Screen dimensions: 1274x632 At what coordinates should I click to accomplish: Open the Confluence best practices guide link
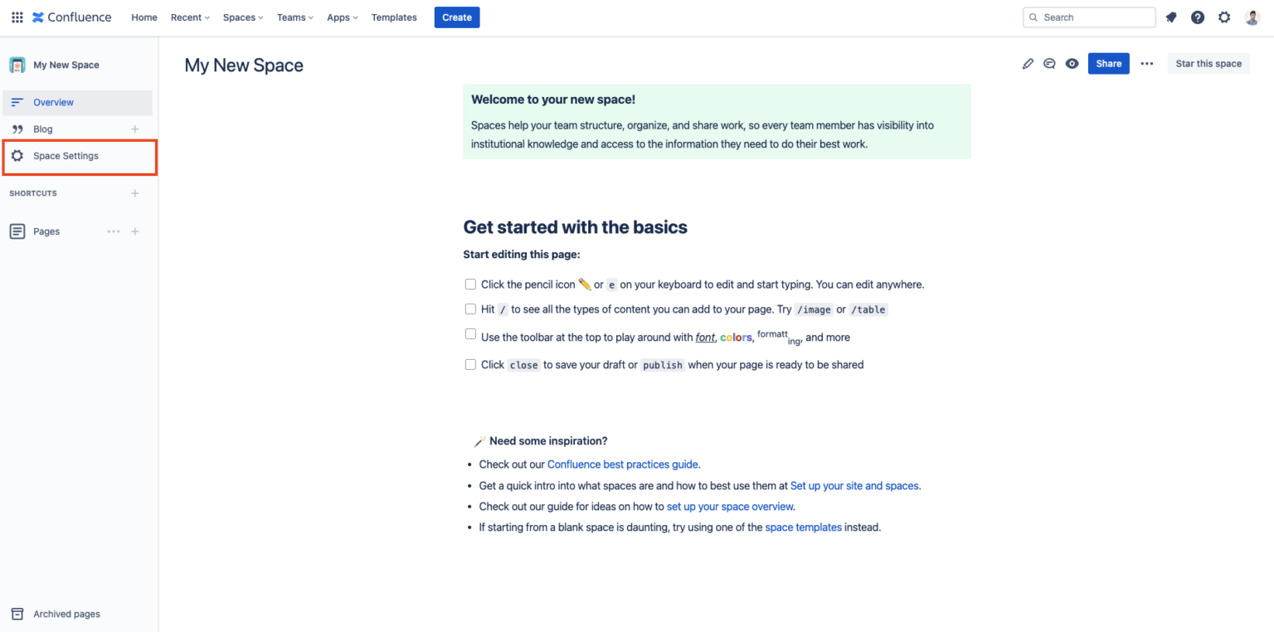click(622, 464)
